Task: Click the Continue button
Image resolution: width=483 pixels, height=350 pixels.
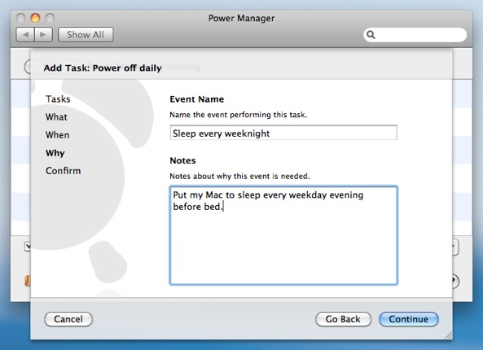Action: click(x=408, y=319)
